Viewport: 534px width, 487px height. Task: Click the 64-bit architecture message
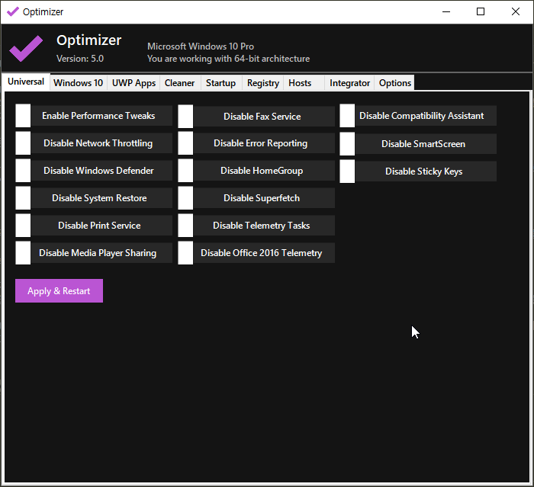229,59
